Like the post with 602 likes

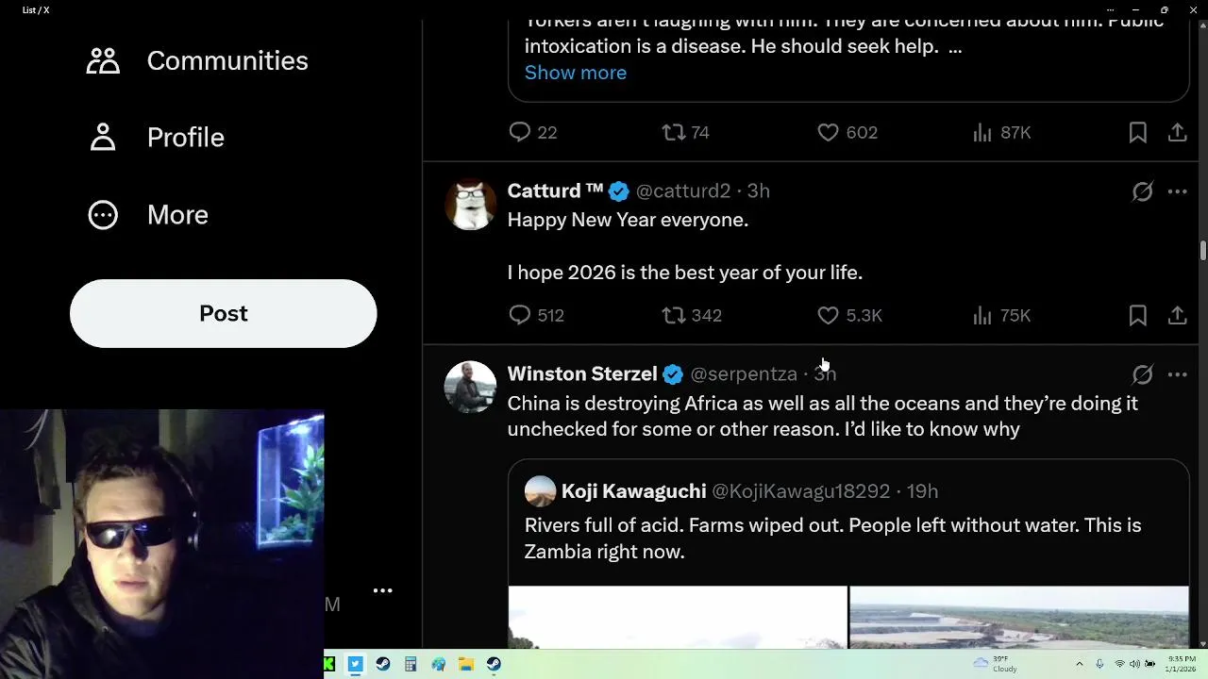tap(828, 133)
